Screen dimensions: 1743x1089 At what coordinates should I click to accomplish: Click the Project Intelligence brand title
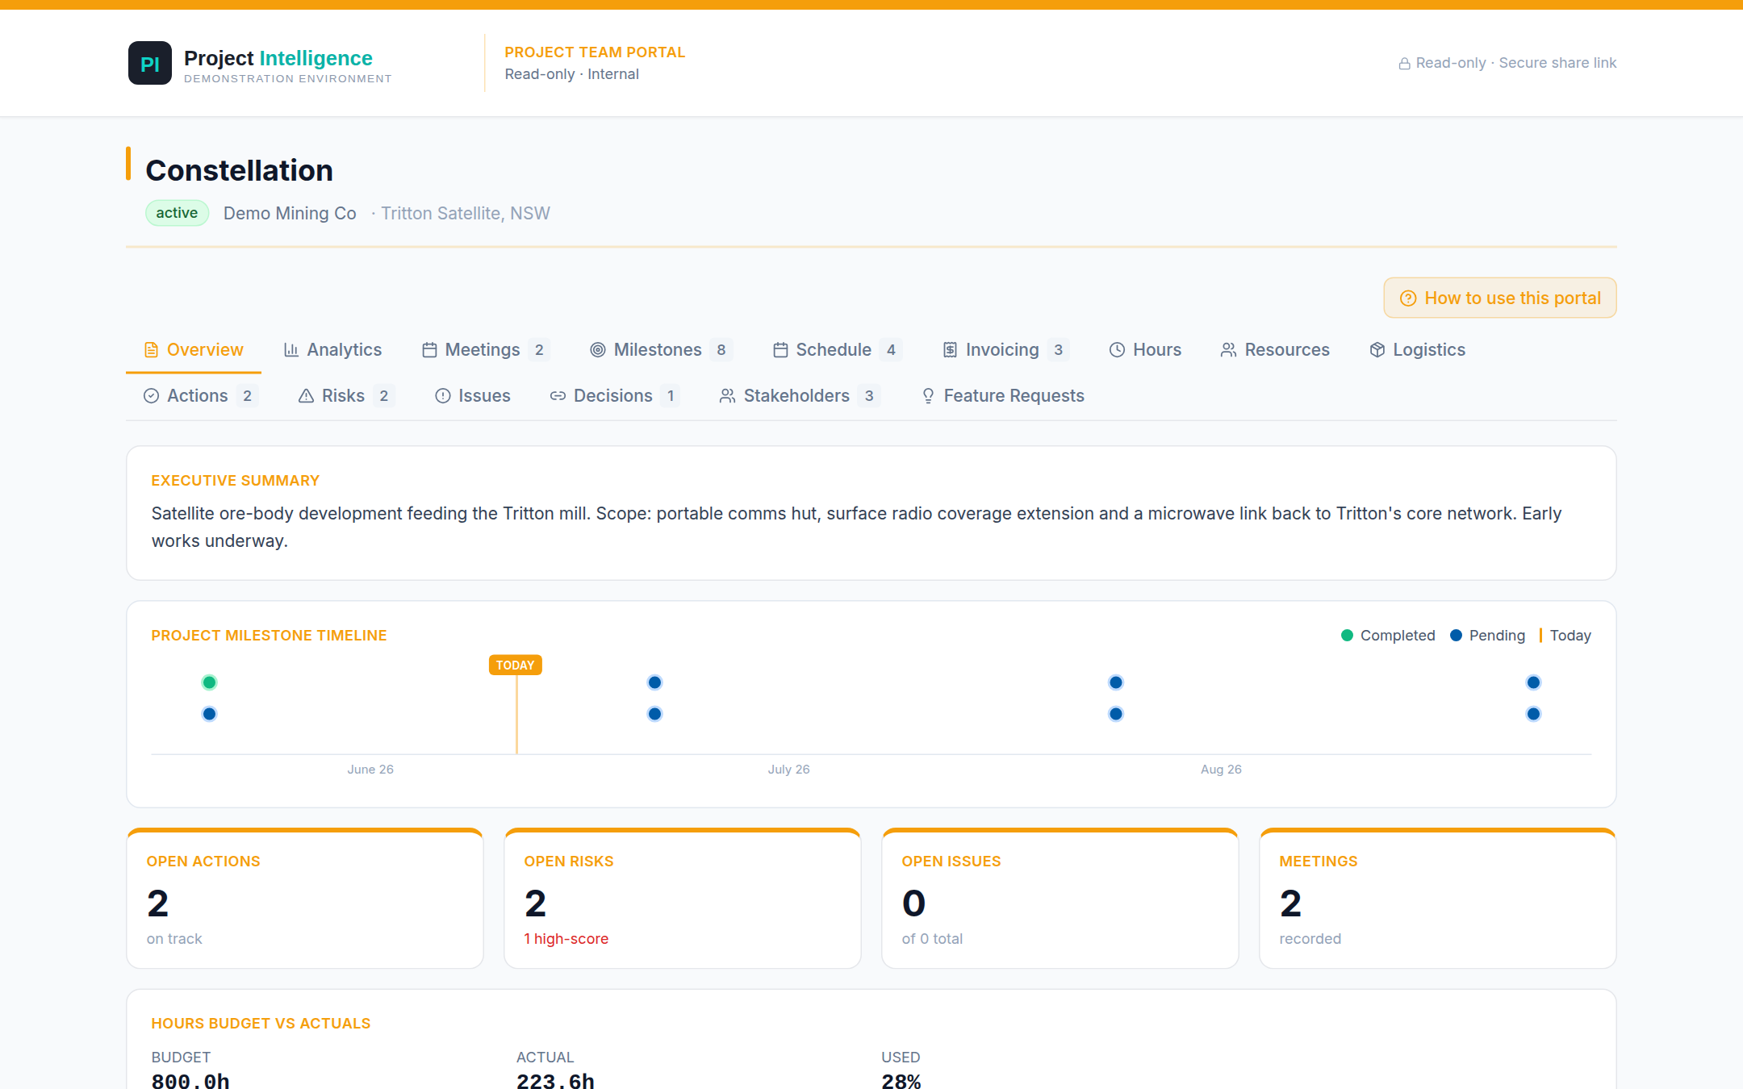tap(278, 58)
